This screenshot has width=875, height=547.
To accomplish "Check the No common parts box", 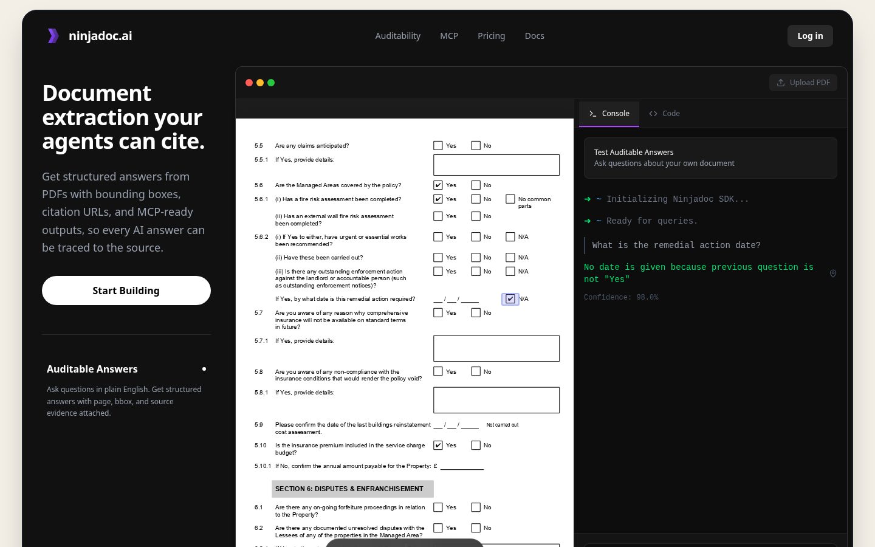I will [510, 199].
